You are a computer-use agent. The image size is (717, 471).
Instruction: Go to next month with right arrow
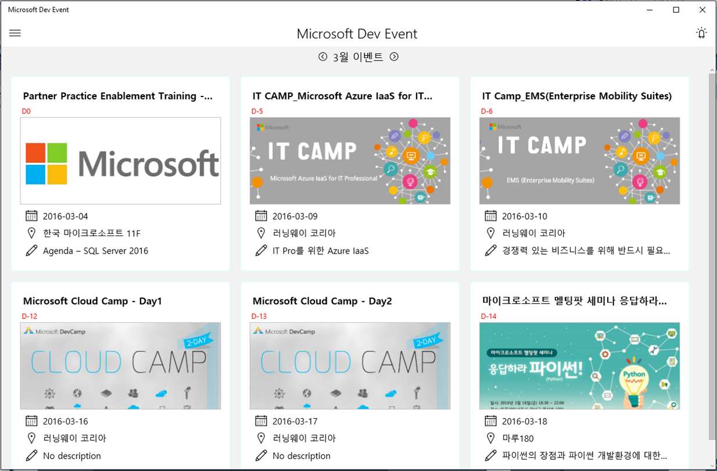394,56
